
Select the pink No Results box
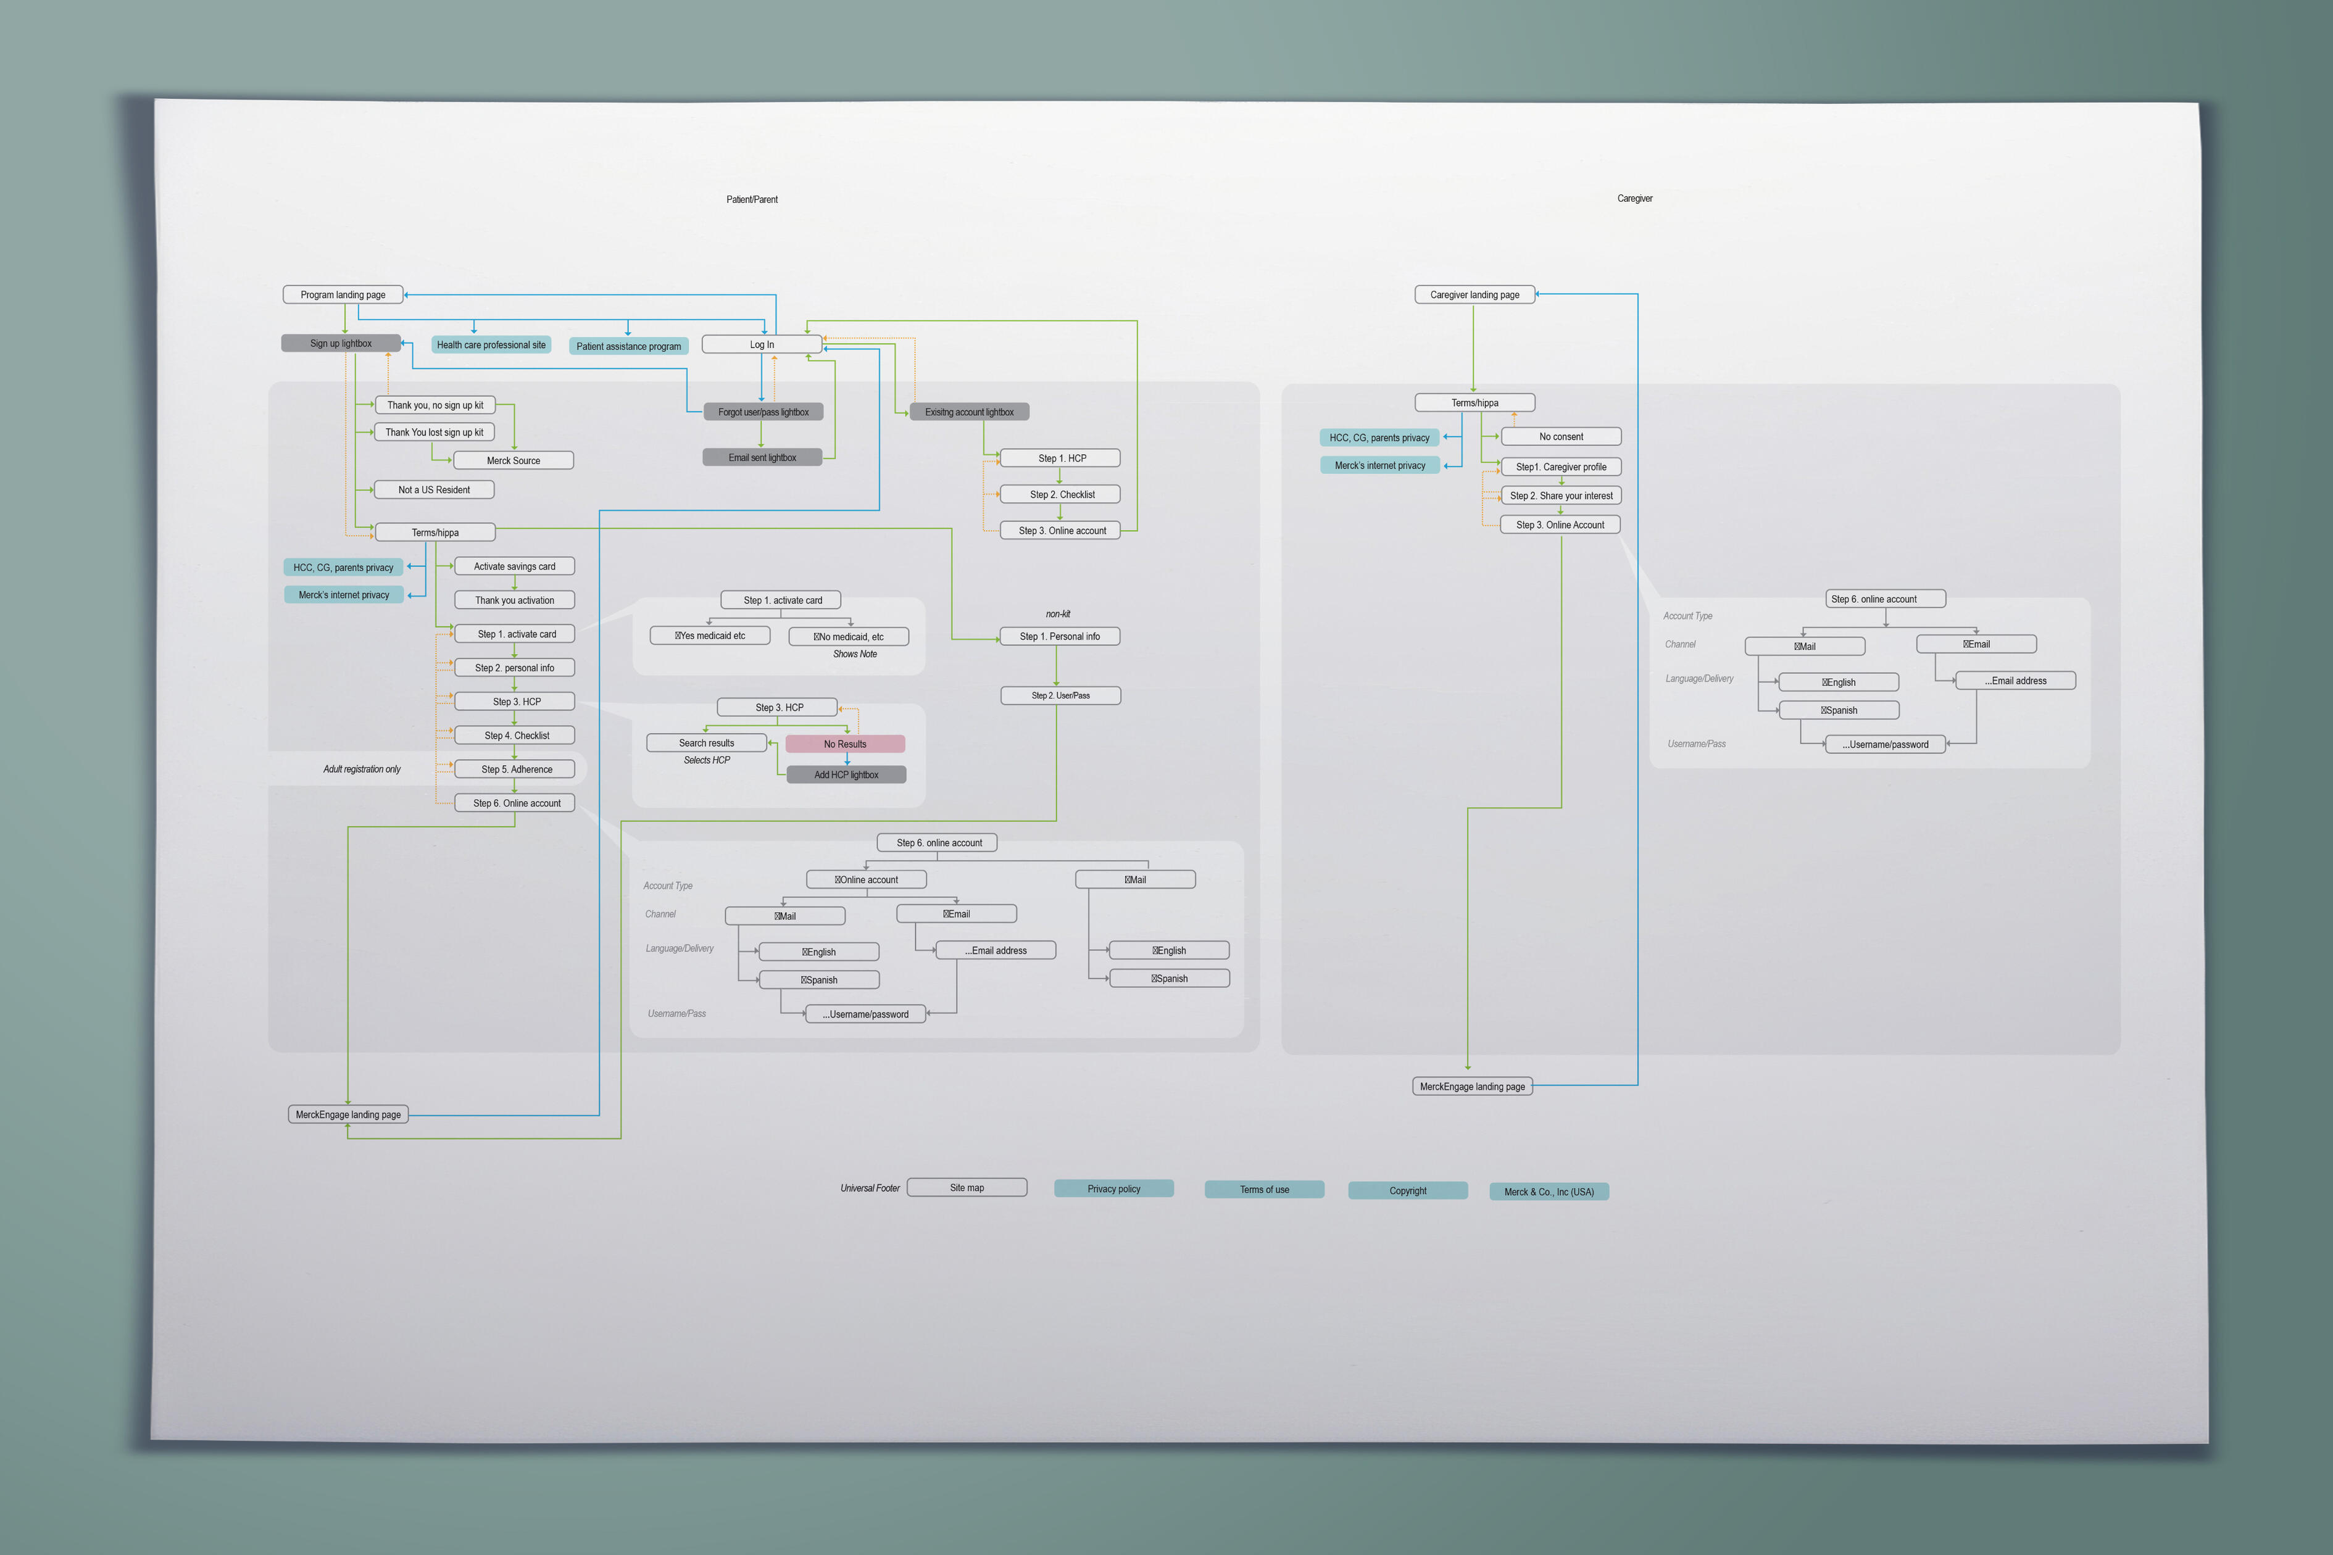coord(845,744)
